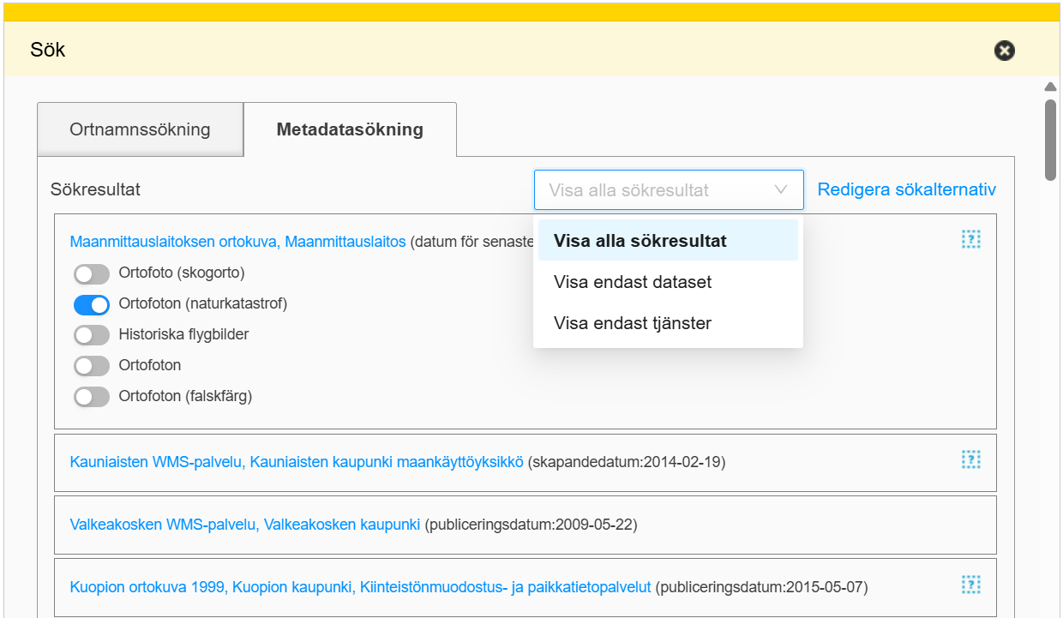
Task: Click Redigera sökalternativ link
Action: (x=907, y=189)
